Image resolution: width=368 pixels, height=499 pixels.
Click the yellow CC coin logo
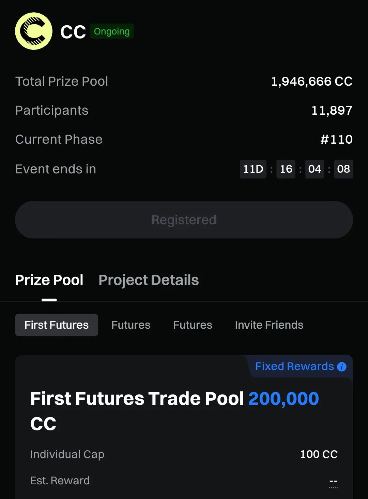34,31
